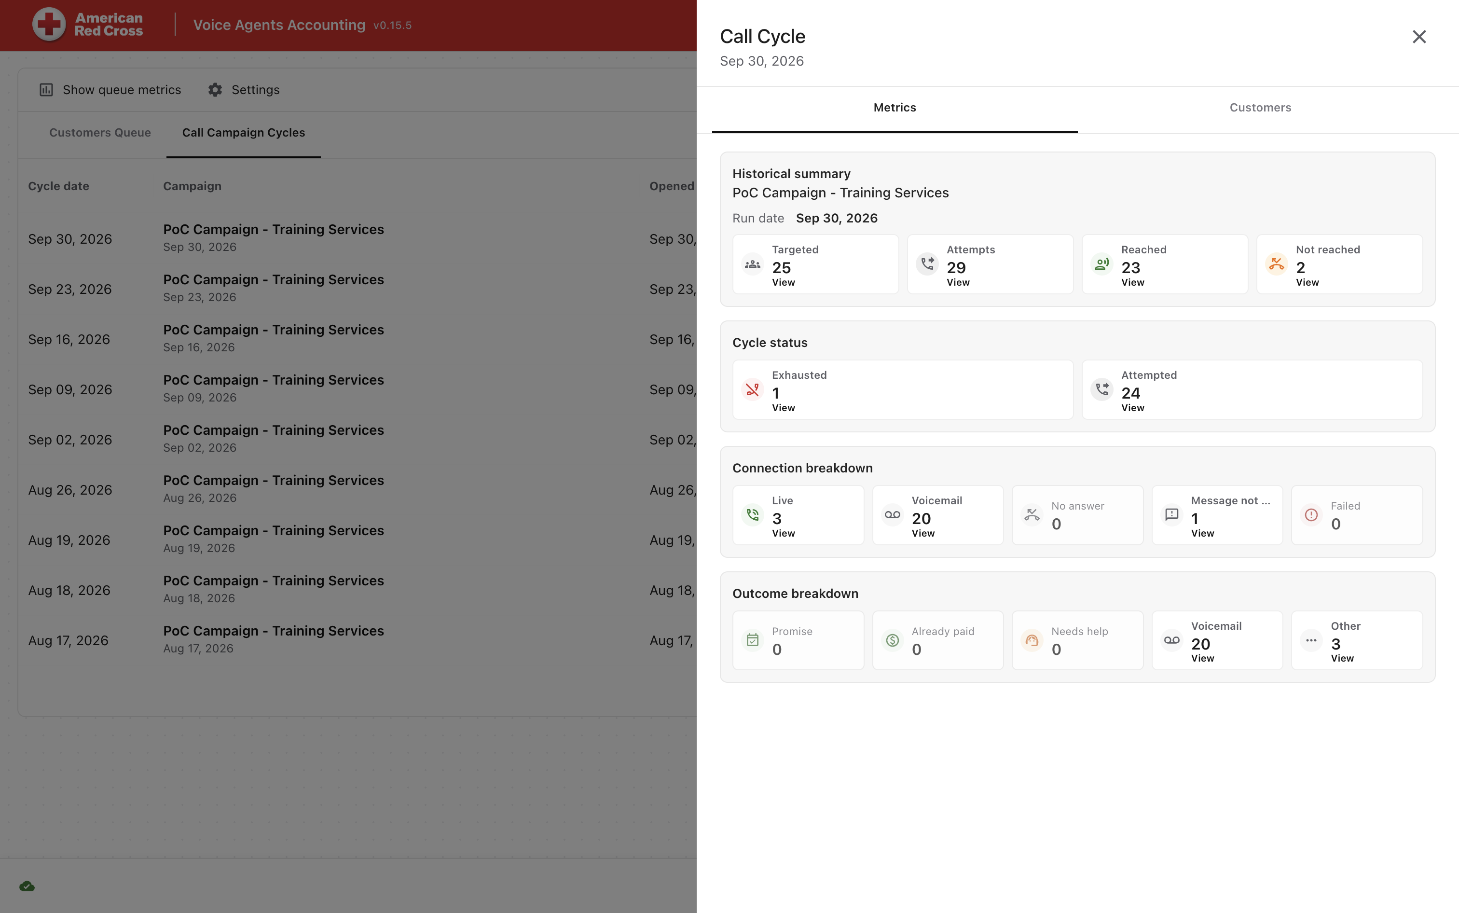1459x913 pixels.
Task: Click the Attempted phone forward icon
Action: pyautogui.click(x=1101, y=390)
